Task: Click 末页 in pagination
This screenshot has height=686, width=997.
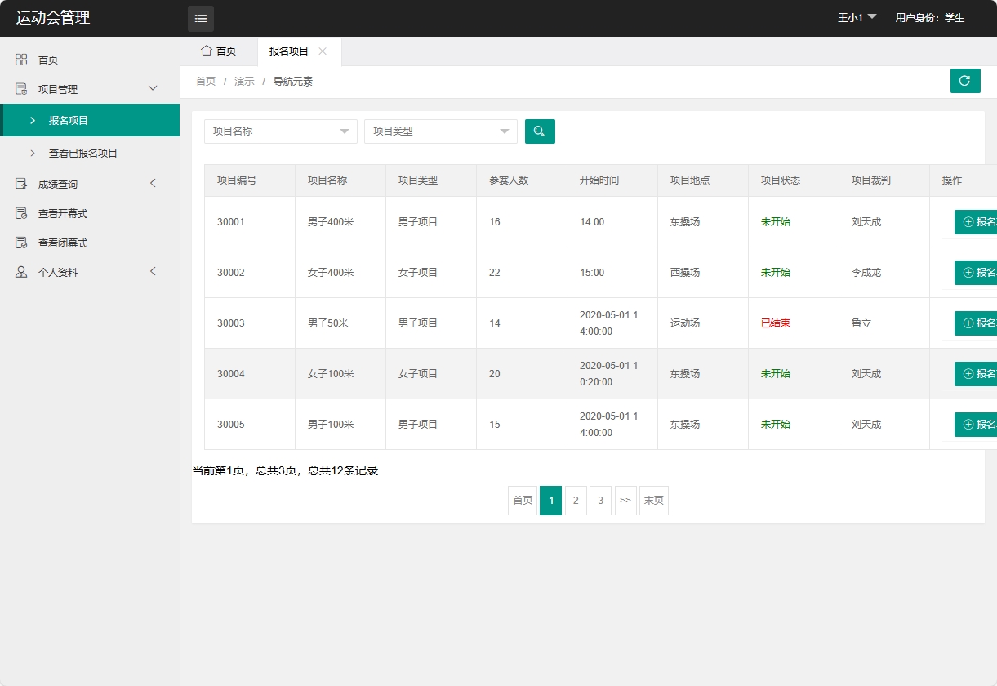Action: 653,501
